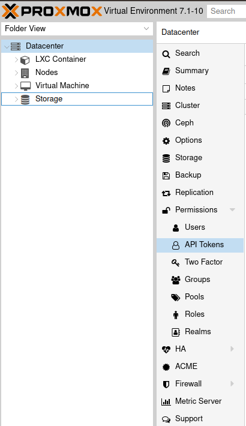Click the Storage database icon in tree
Viewport: 246px width, 426px height.
pos(25,99)
